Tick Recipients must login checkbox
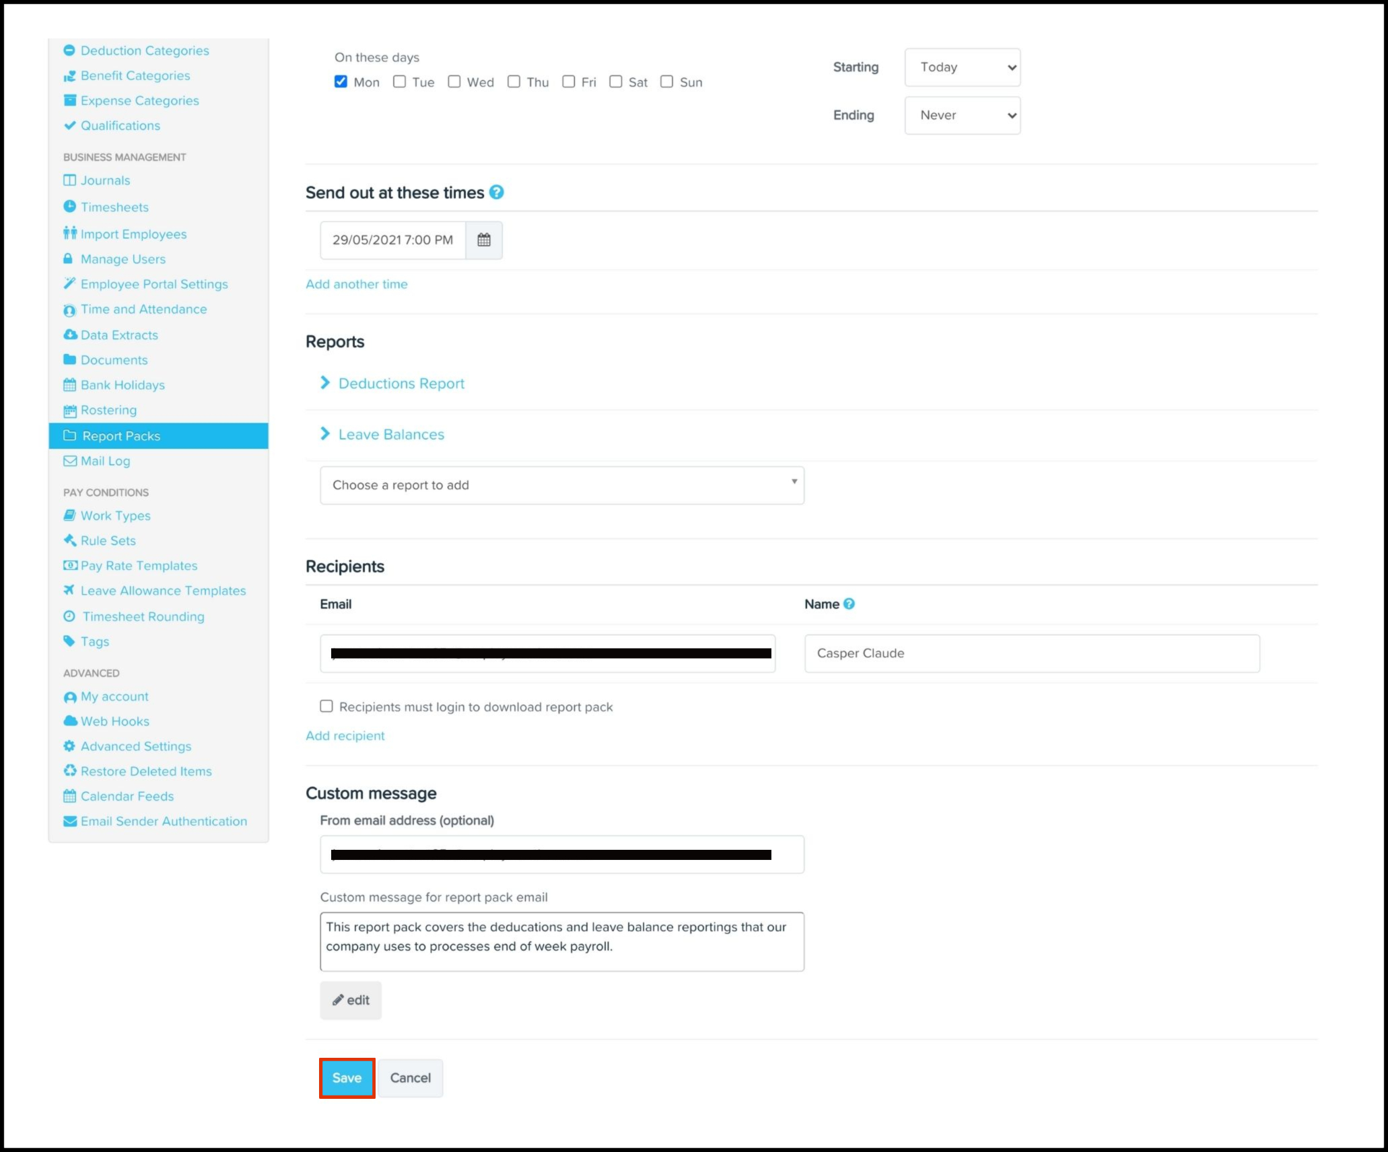1388x1152 pixels. click(x=326, y=706)
